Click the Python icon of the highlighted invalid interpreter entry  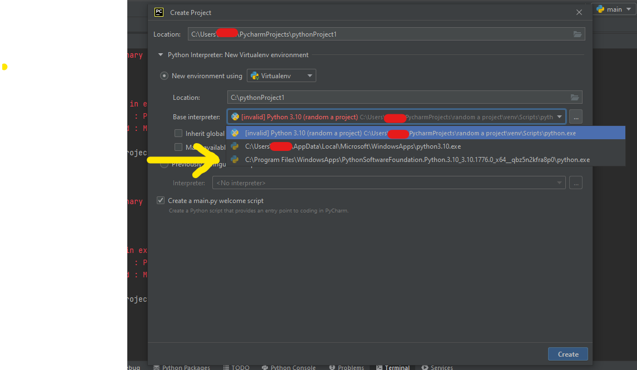pyautogui.click(x=235, y=133)
